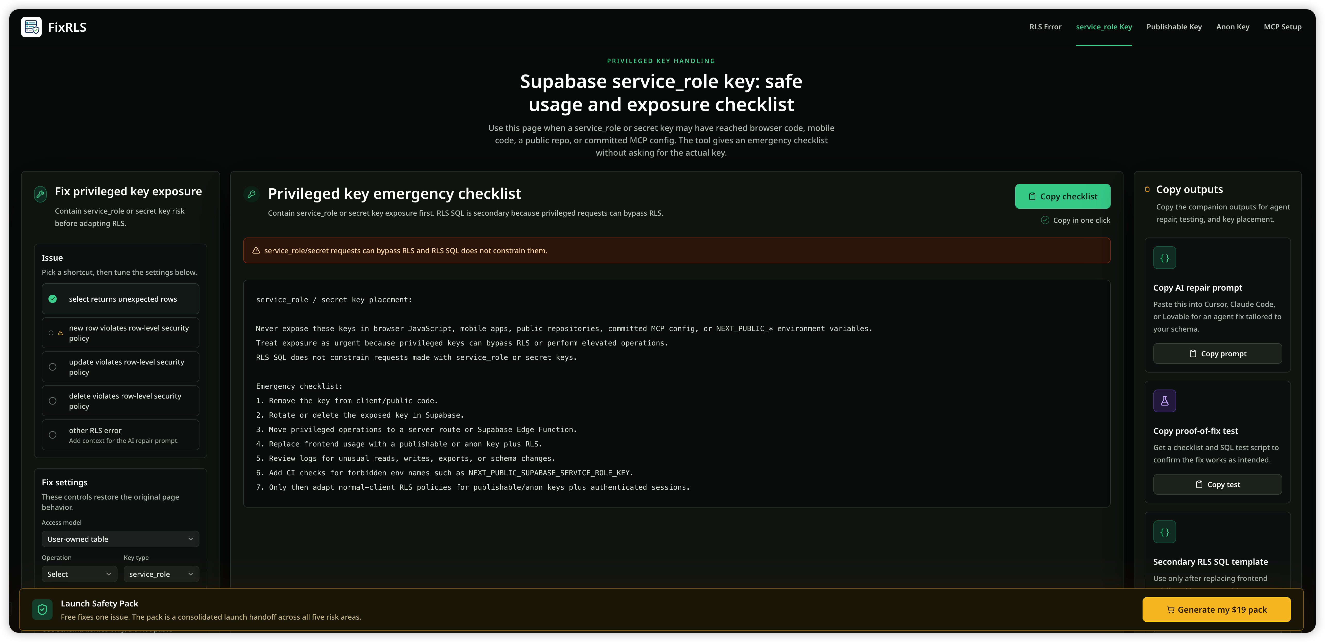The width and height of the screenshot is (1325, 642).
Task: Click Generate my $19 pack button
Action: pos(1216,610)
